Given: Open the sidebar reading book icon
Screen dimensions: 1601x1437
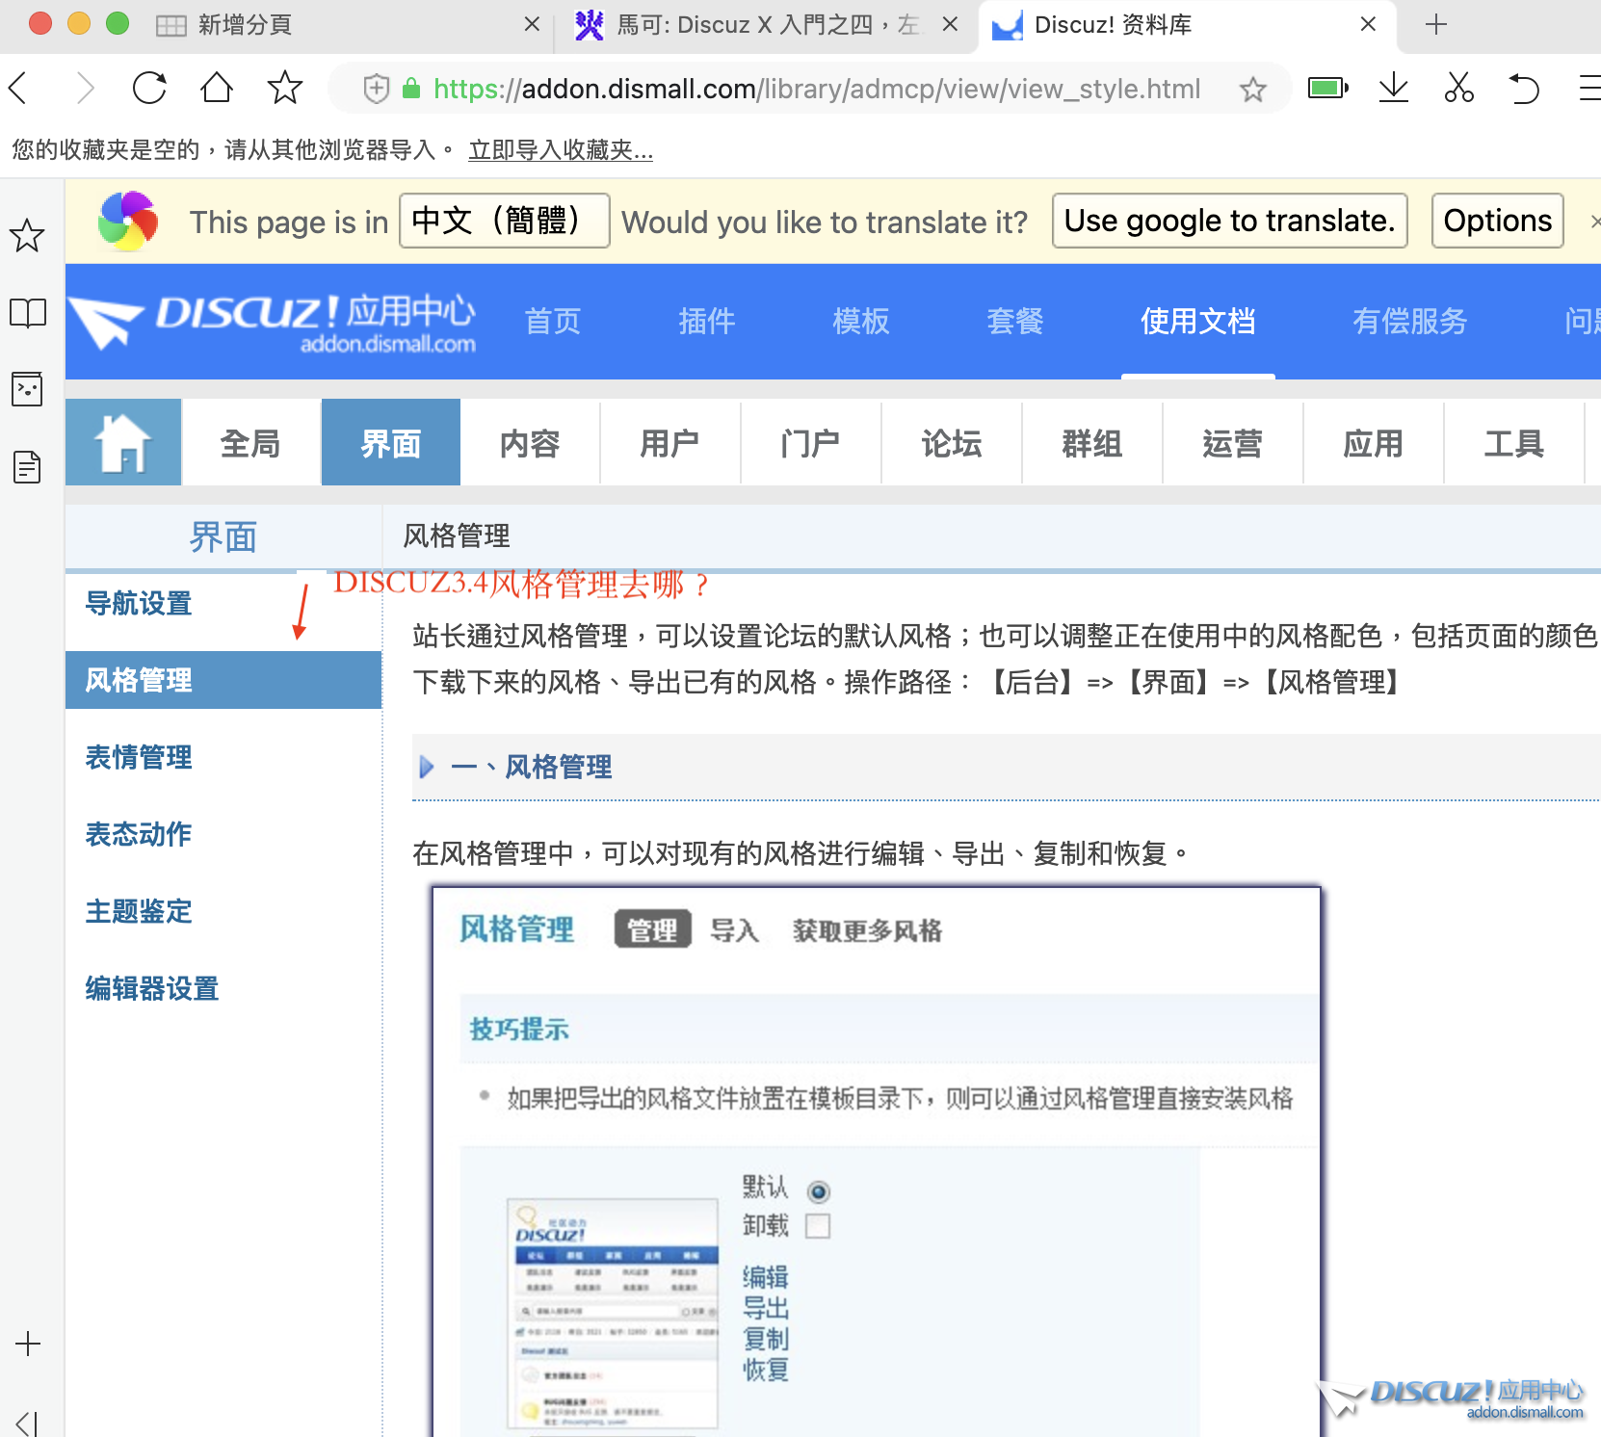Looking at the screenshot, I should coord(28,313).
